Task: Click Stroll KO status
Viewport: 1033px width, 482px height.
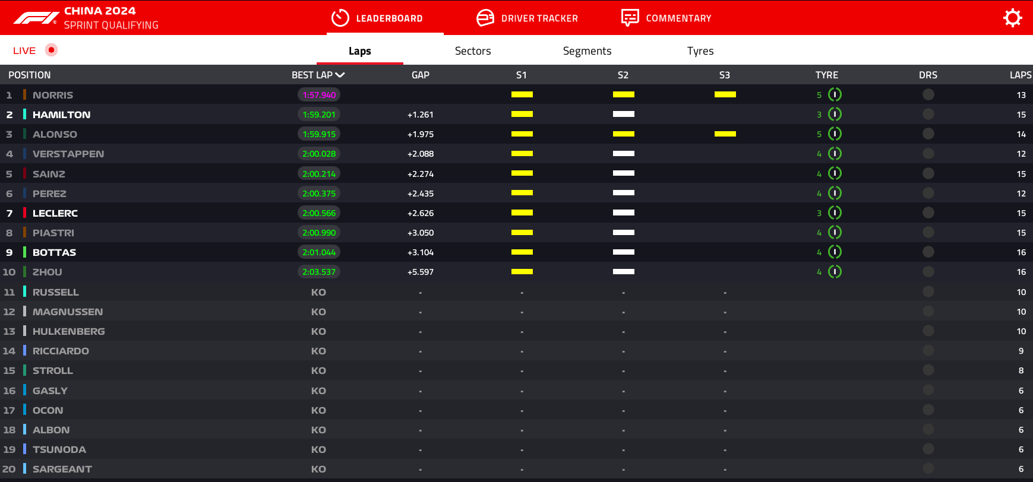Action: [318, 370]
